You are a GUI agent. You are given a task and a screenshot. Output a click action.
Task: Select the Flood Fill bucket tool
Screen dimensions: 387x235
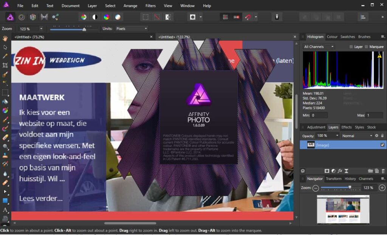(x=5, y=101)
